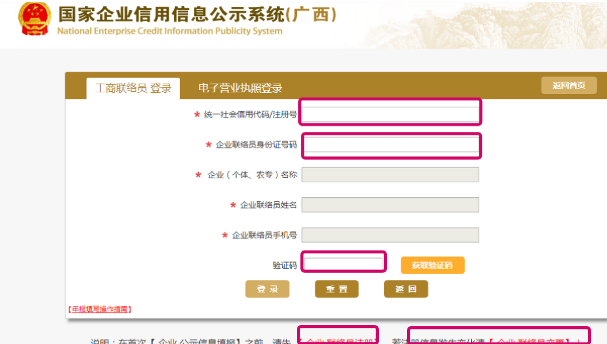This screenshot has width=607, height=344.
Task: Open the 企业联络员注册 link
Action: [338, 341]
